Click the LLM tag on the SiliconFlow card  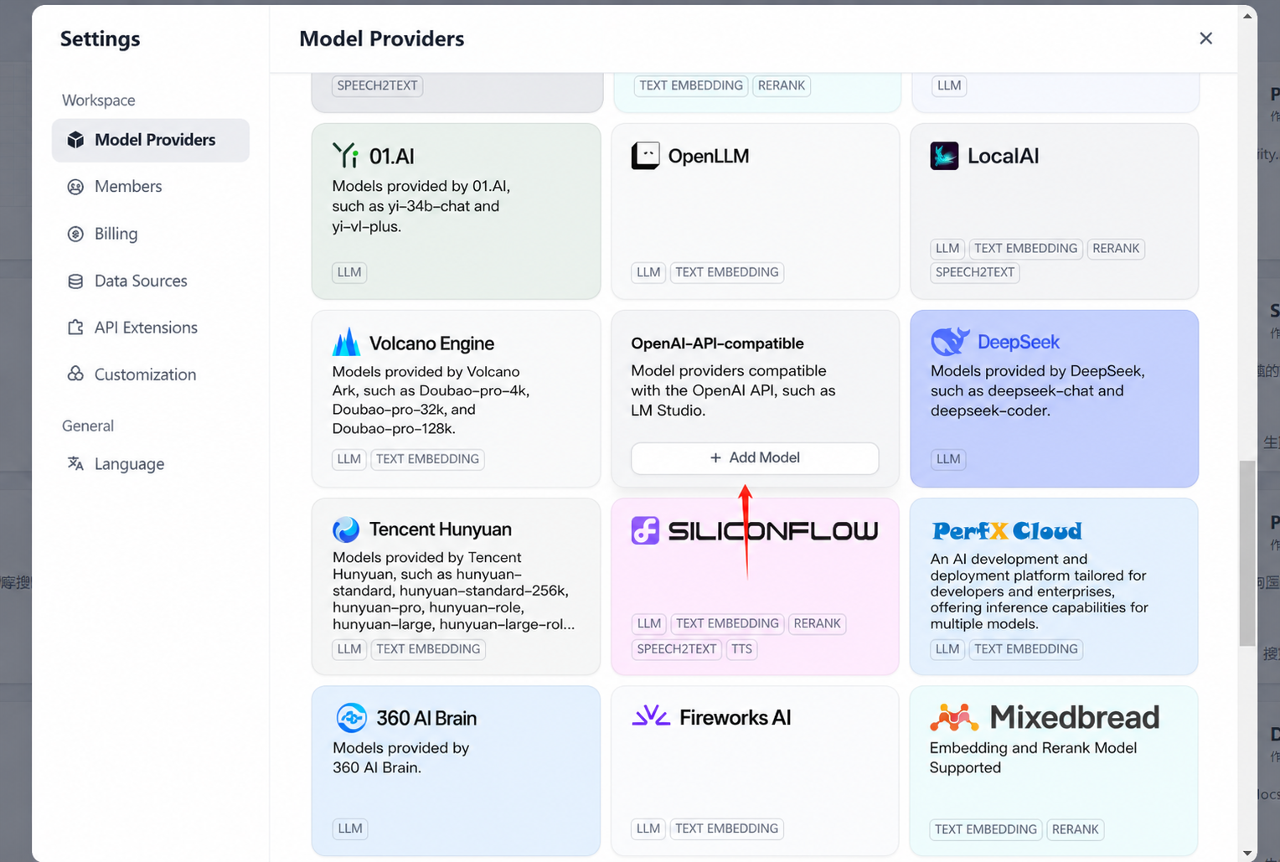[x=649, y=624]
